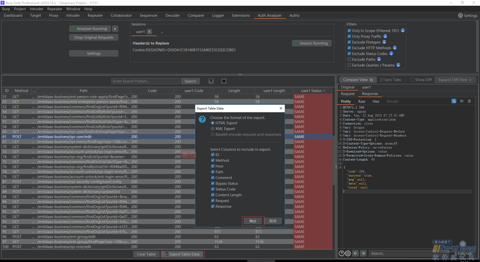Open the response viewer hamburger options menu
This screenshot has width=480, height=262.
(x=469, y=101)
